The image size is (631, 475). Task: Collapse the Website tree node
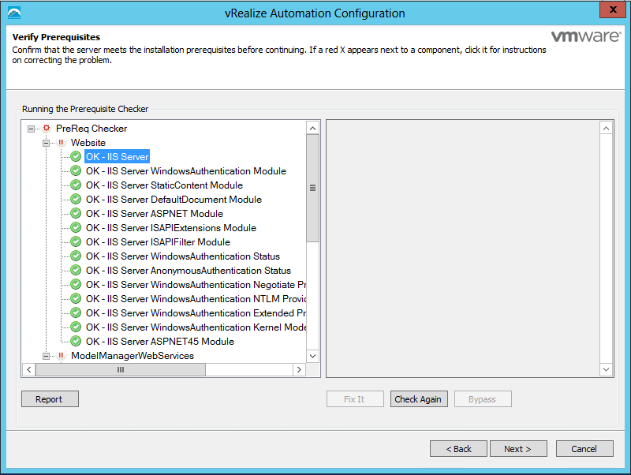[46, 143]
